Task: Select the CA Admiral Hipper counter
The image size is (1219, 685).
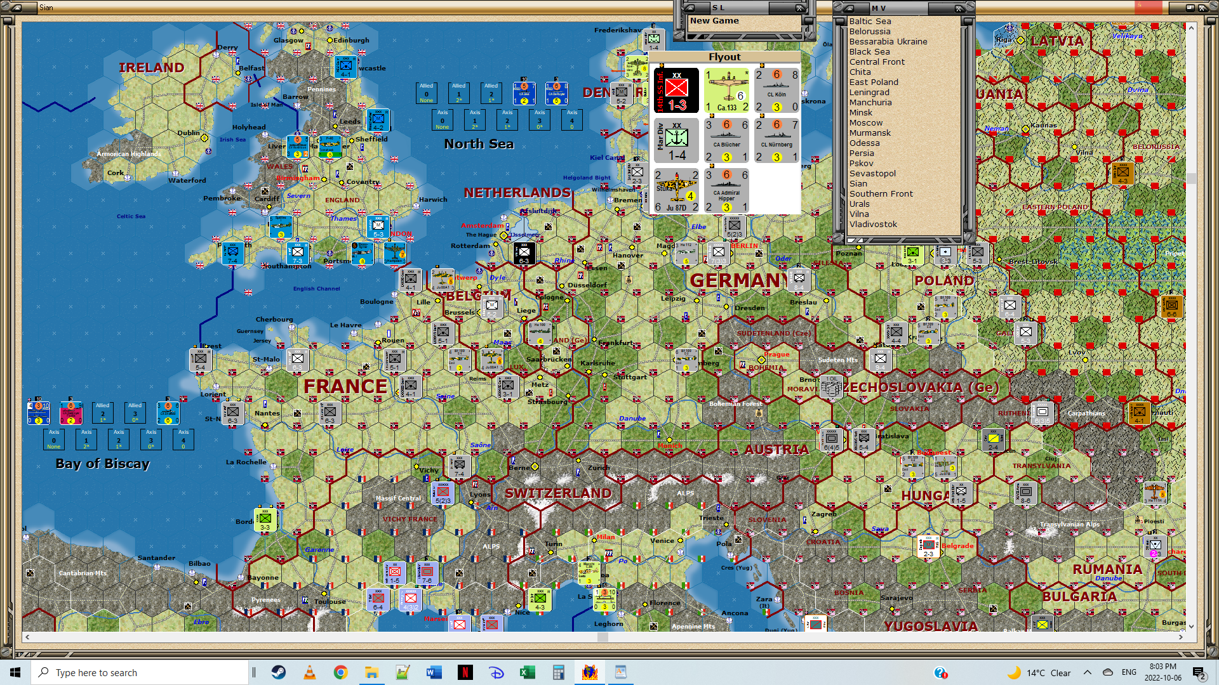Action: [726, 190]
